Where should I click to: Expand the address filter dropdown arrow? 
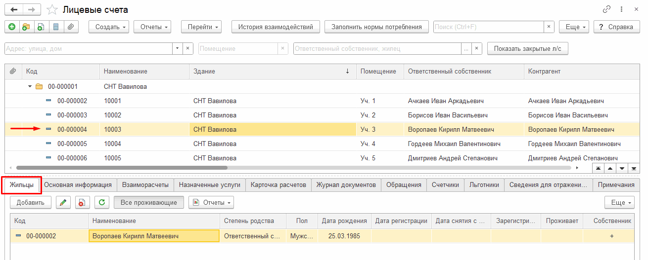tap(178, 48)
